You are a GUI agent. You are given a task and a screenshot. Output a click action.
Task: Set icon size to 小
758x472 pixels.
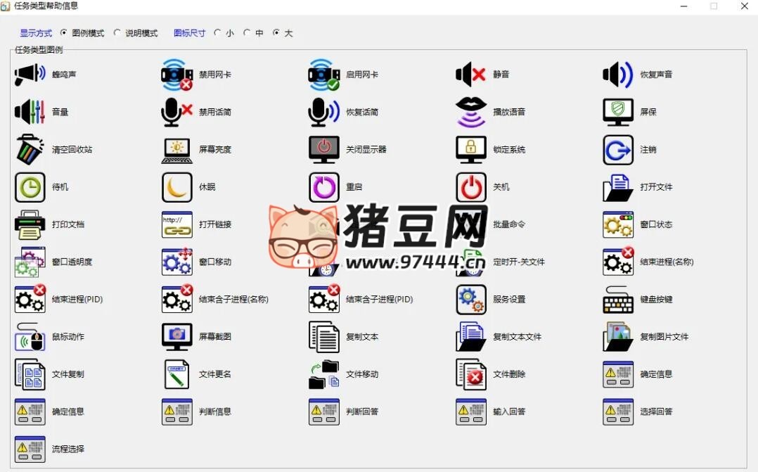(217, 33)
